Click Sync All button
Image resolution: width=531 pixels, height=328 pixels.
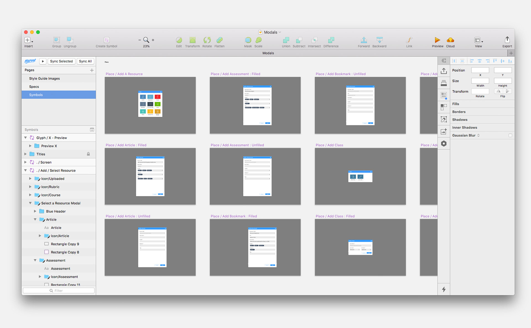click(x=85, y=61)
